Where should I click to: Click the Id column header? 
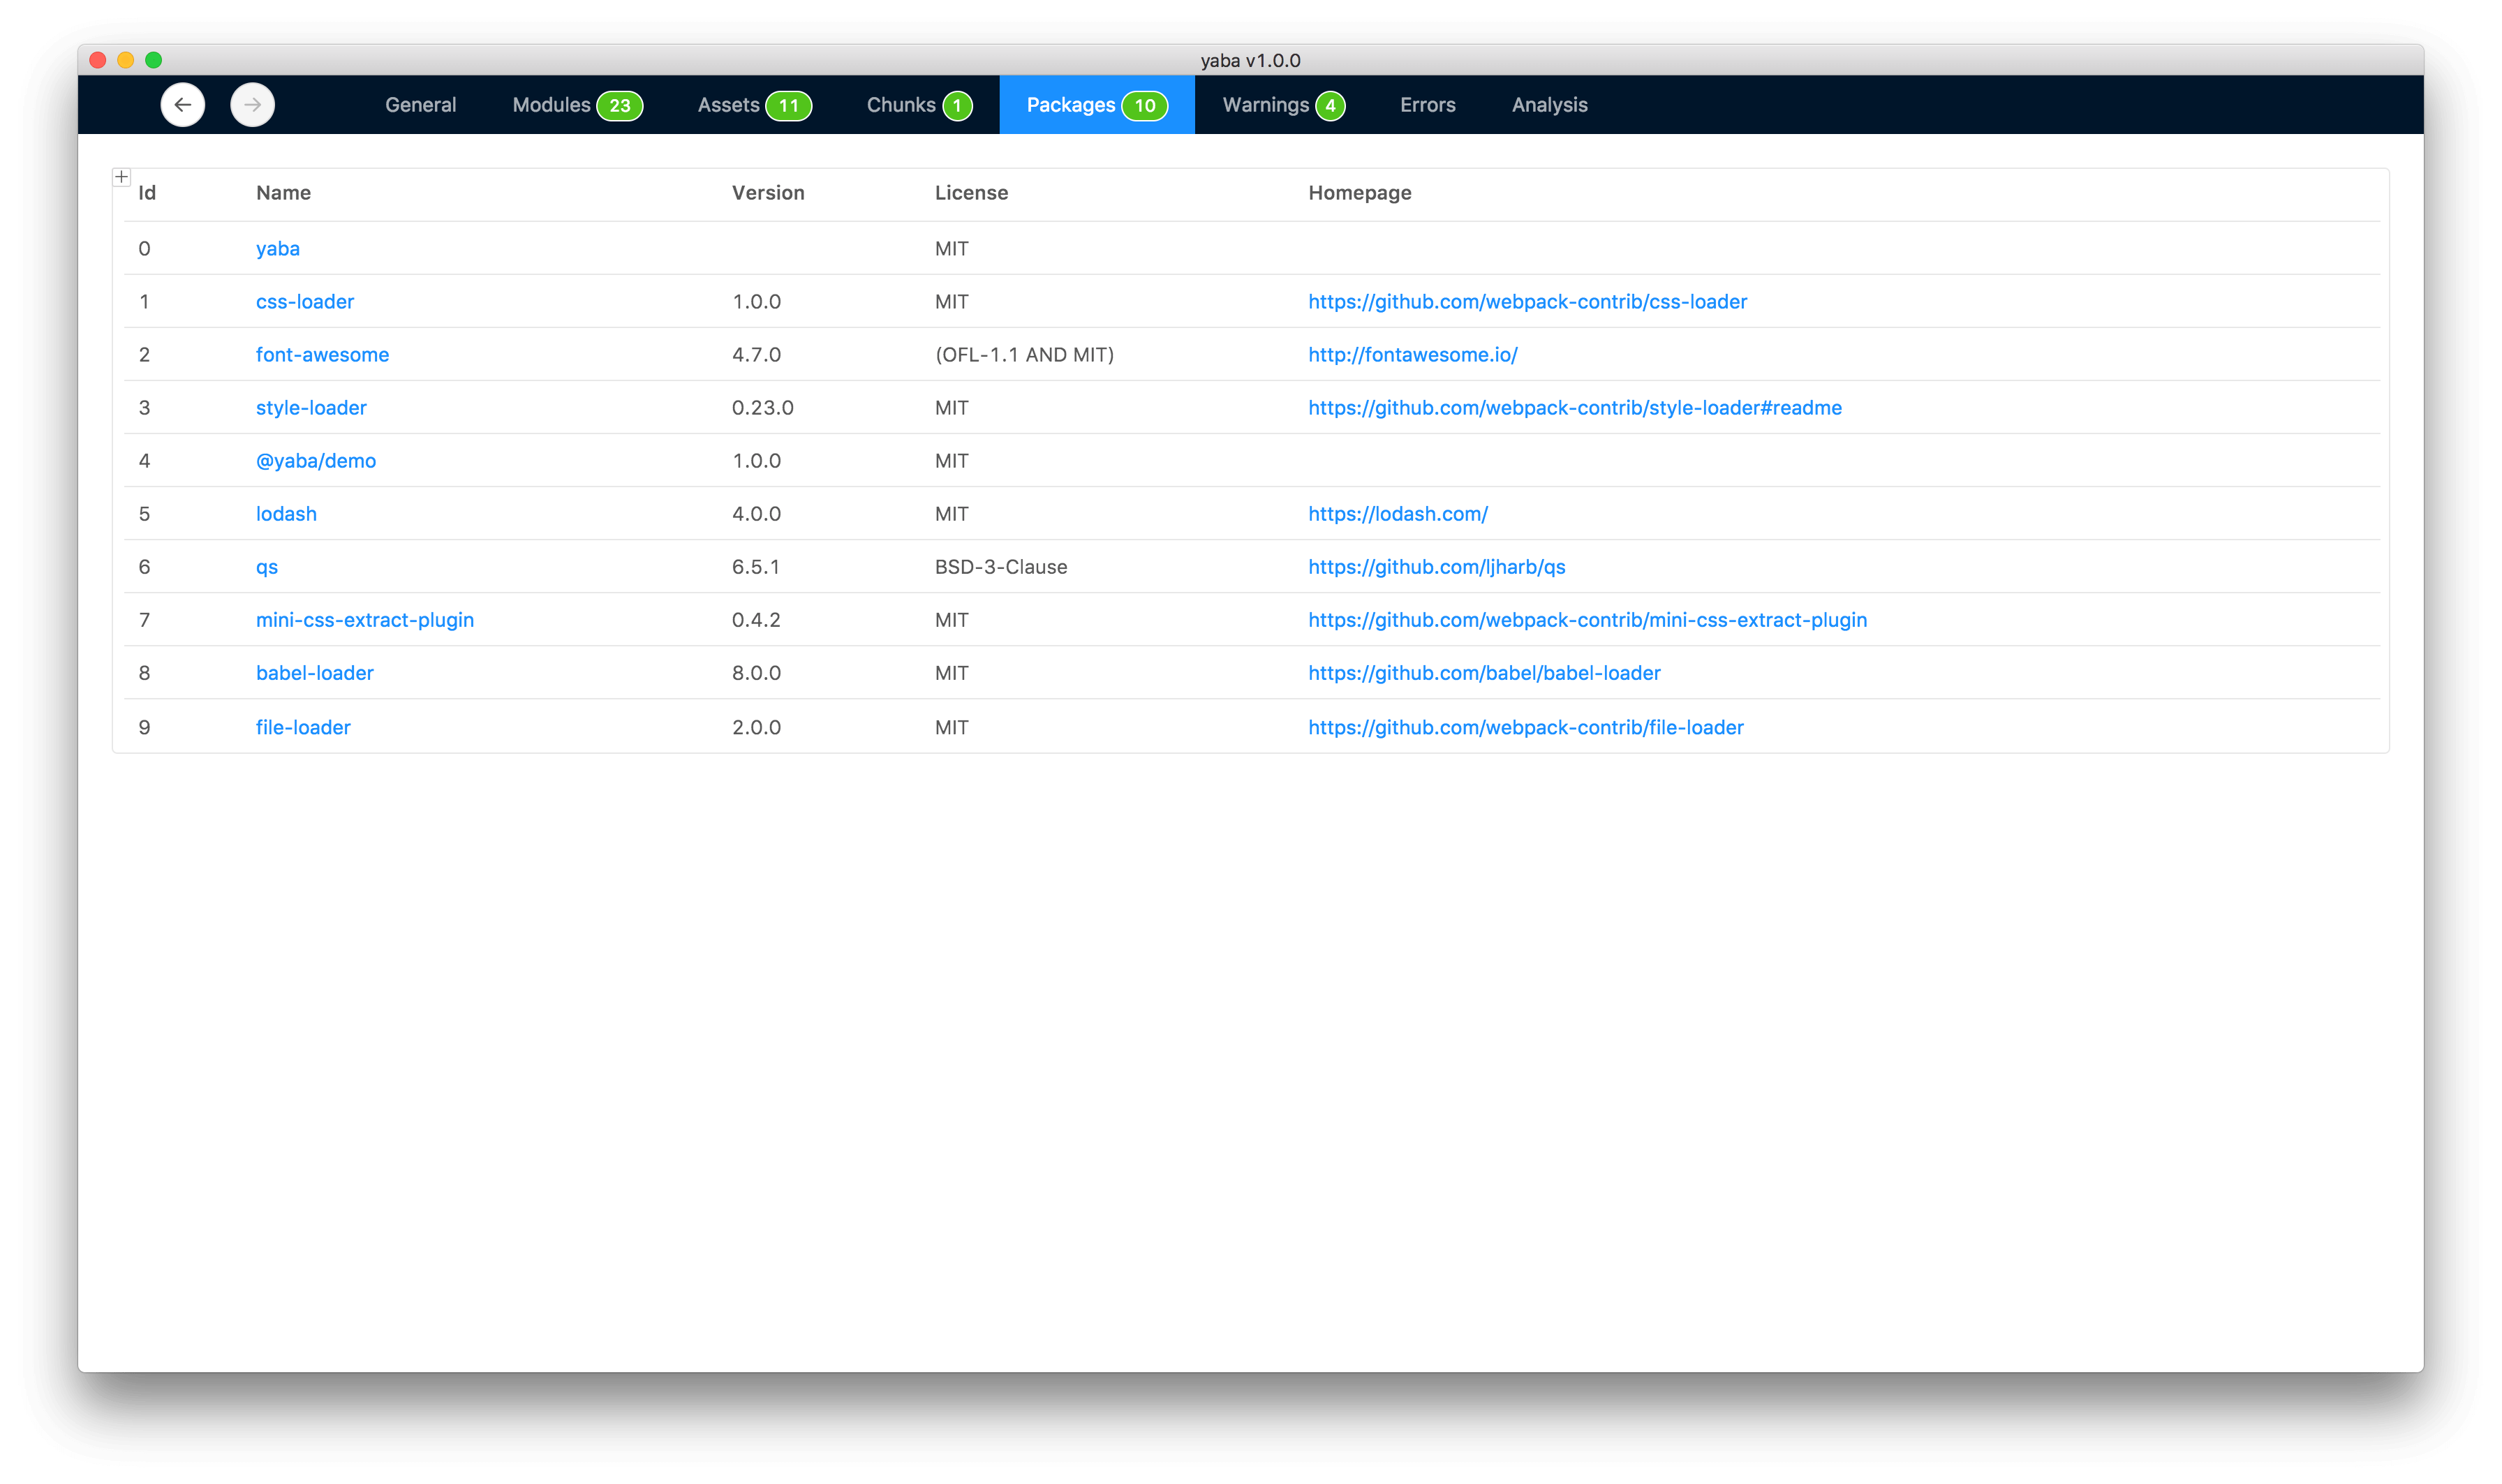click(147, 193)
